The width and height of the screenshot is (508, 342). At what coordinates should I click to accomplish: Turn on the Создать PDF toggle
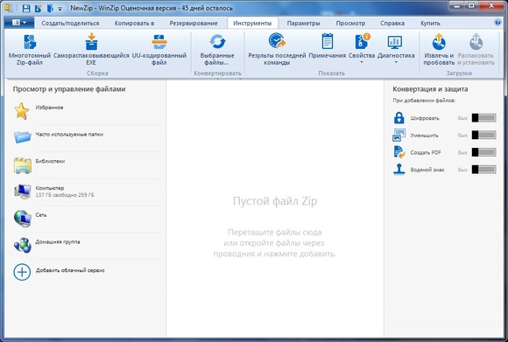click(483, 152)
